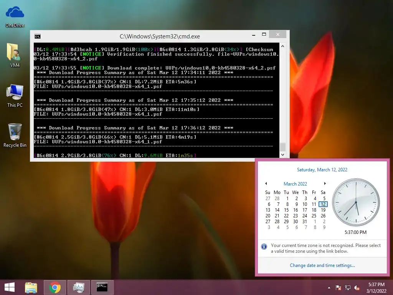Click the 17:35:12 Download Progress Summary line

coord(135,100)
